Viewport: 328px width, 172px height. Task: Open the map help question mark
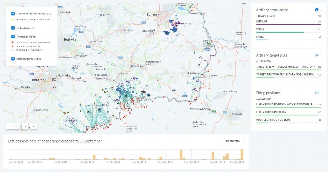pos(33,126)
